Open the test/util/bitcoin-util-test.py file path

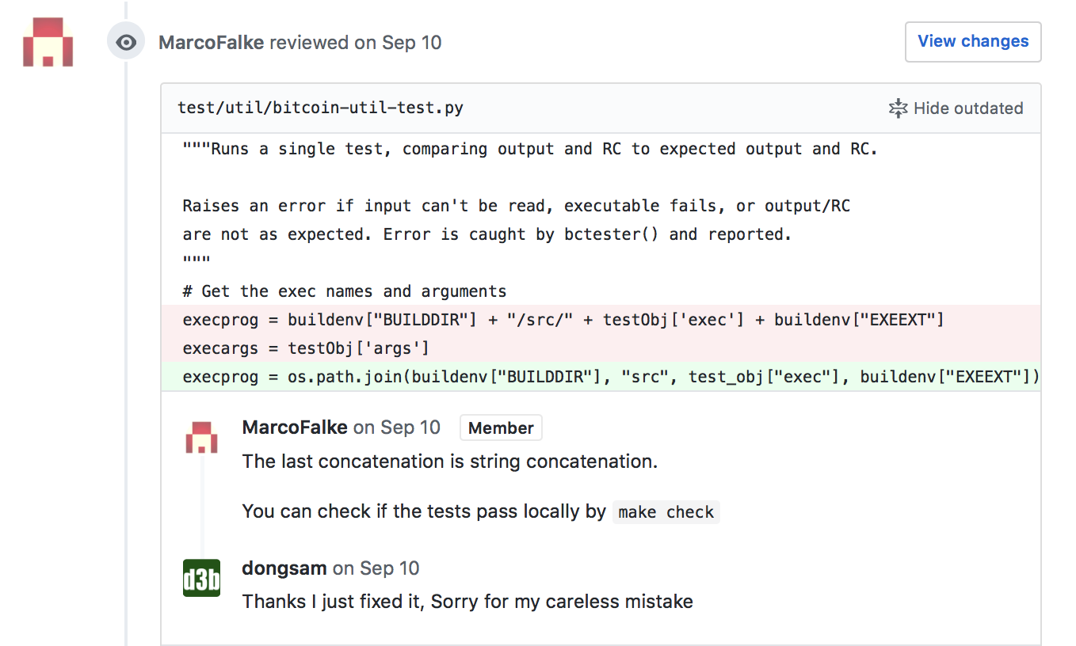click(x=320, y=108)
